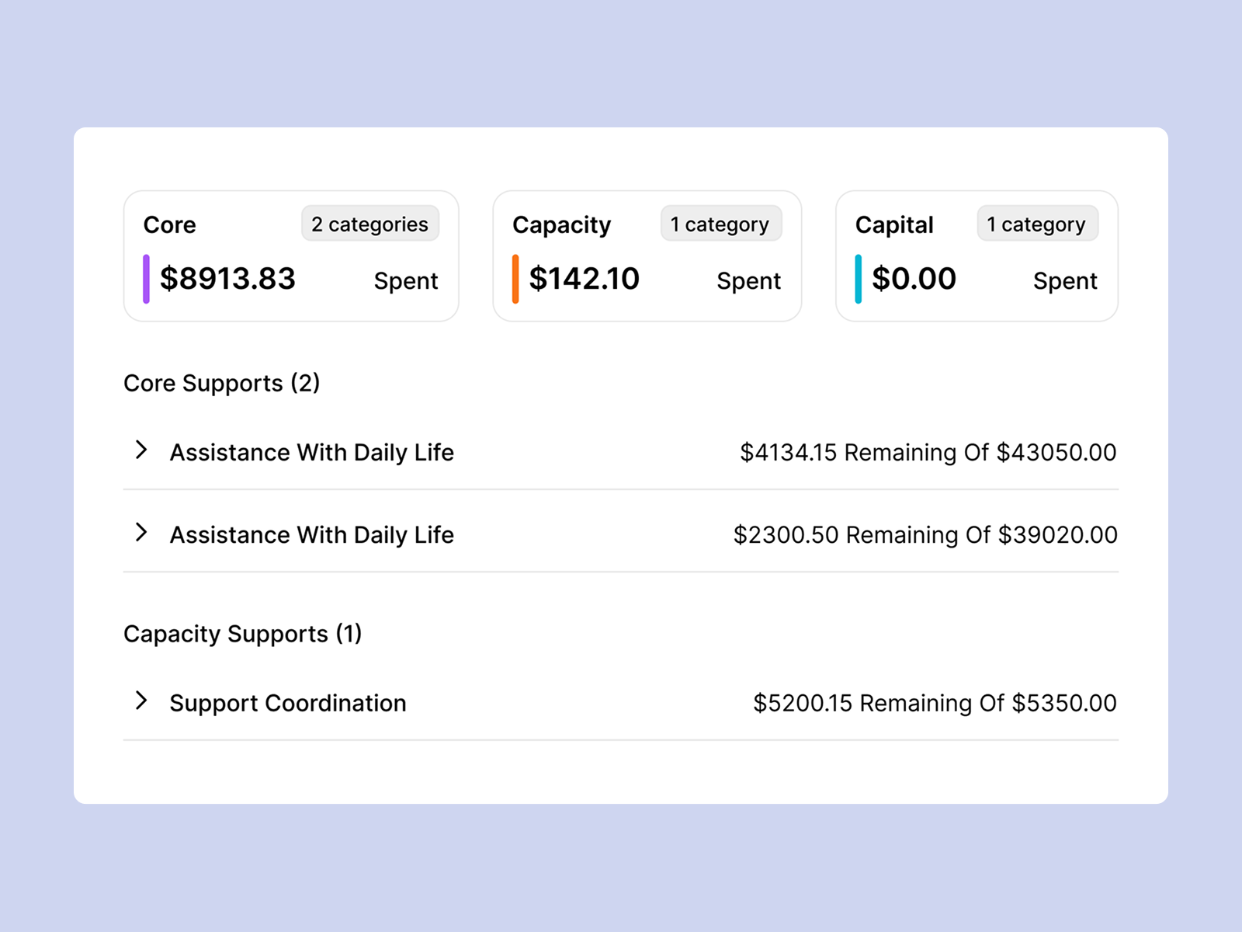Select the Capital card title
Screen dimensions: 1242x932
[894, 225]
